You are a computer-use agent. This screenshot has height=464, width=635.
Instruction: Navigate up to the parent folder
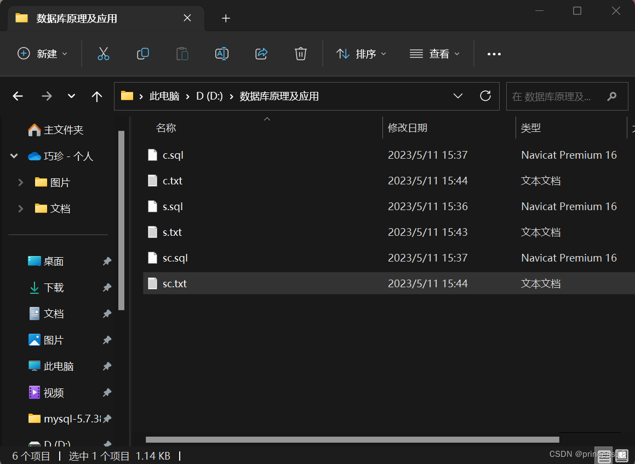point(96,96)
